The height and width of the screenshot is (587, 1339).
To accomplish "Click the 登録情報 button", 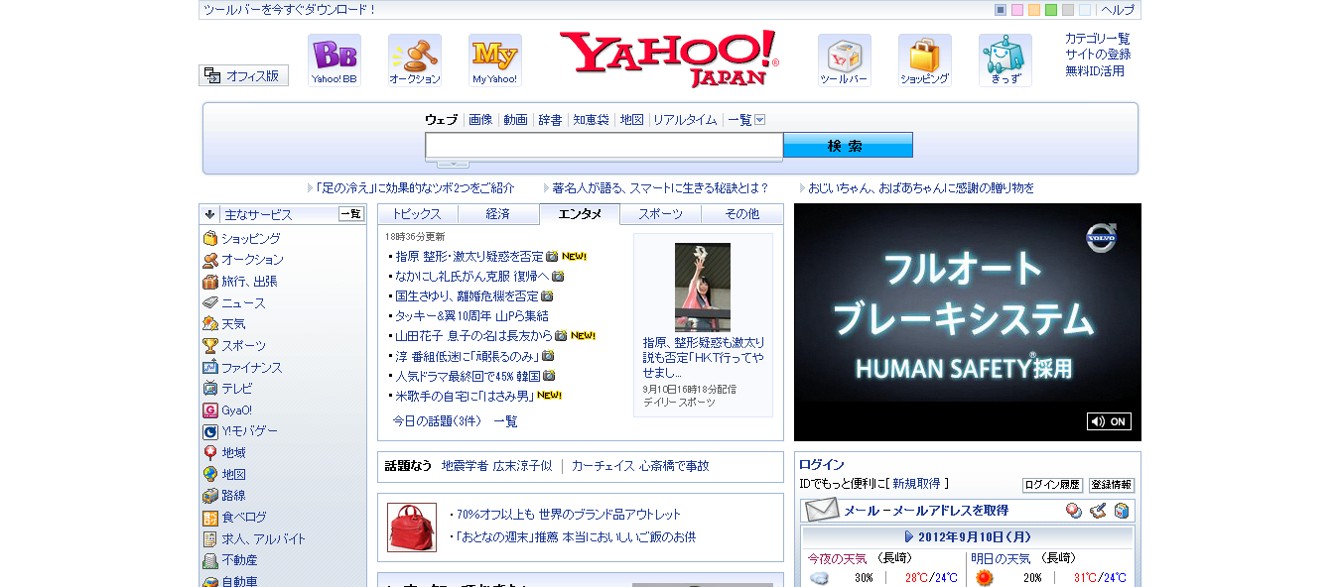I will (x=1112, y=485).
